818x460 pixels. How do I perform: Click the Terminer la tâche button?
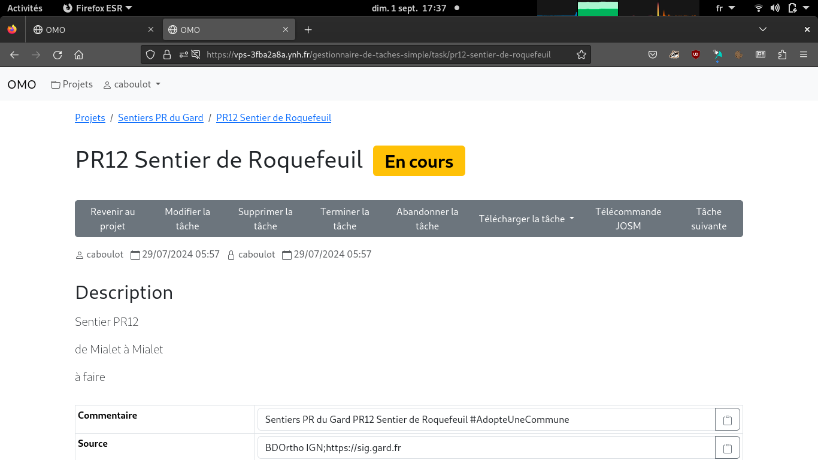(x=344, y=219)
